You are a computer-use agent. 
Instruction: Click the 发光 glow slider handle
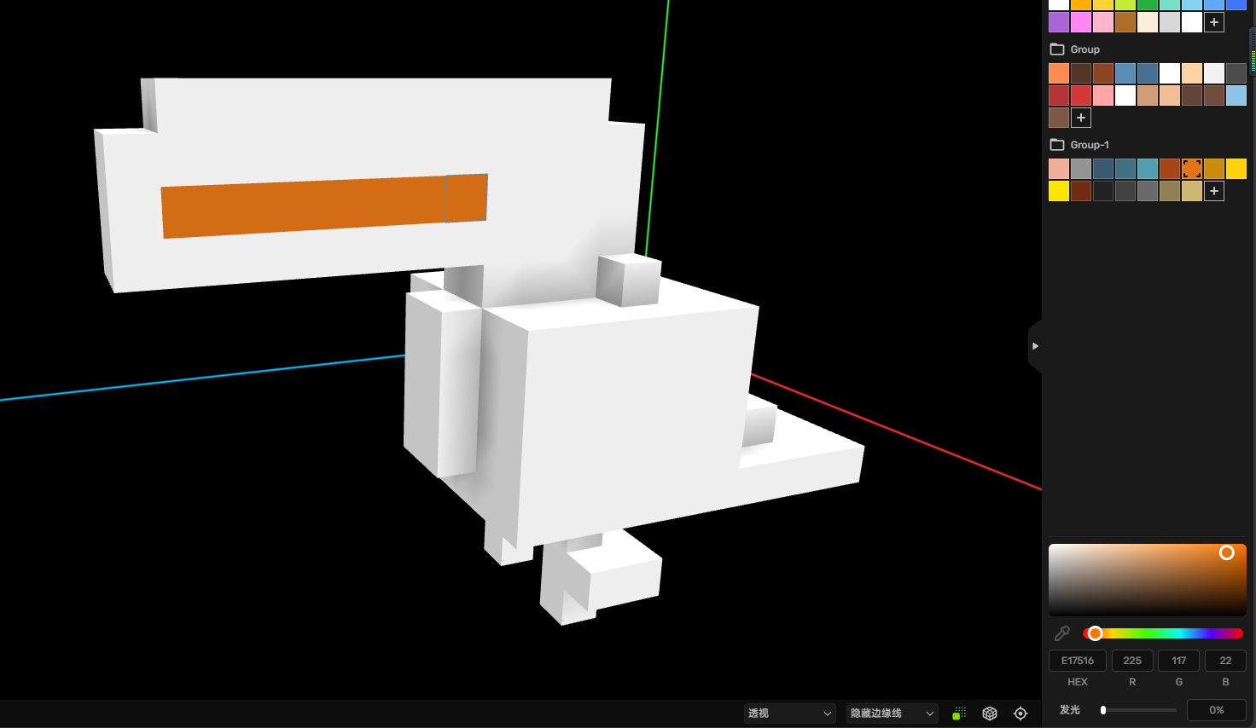pyautogui.click(x=1103, y=710)
